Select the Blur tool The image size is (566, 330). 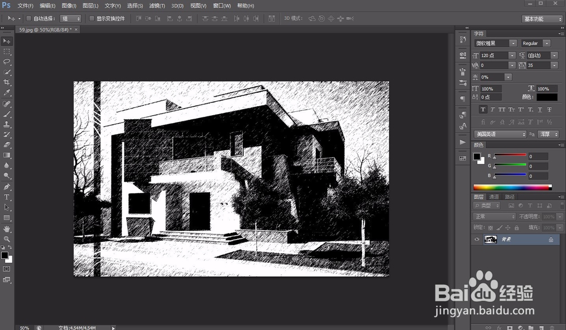(x=6, y=166)
